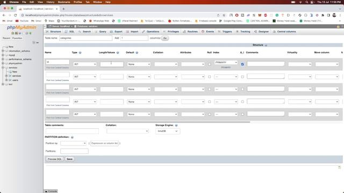Open the Bookmarks menu in macOS menu bar
344x193 pixels.
coord(64,2)
